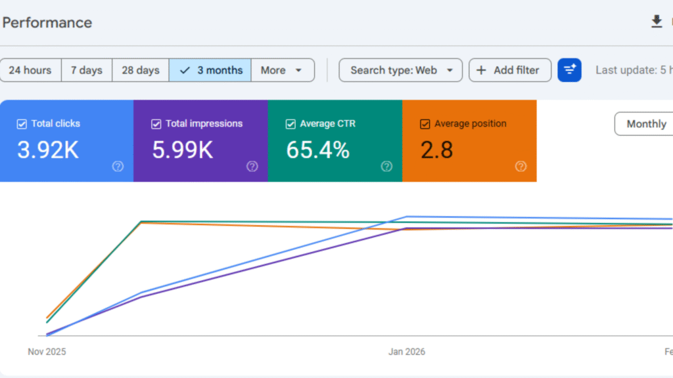Uncheck the Total clicks checkbox

point(22,124)
